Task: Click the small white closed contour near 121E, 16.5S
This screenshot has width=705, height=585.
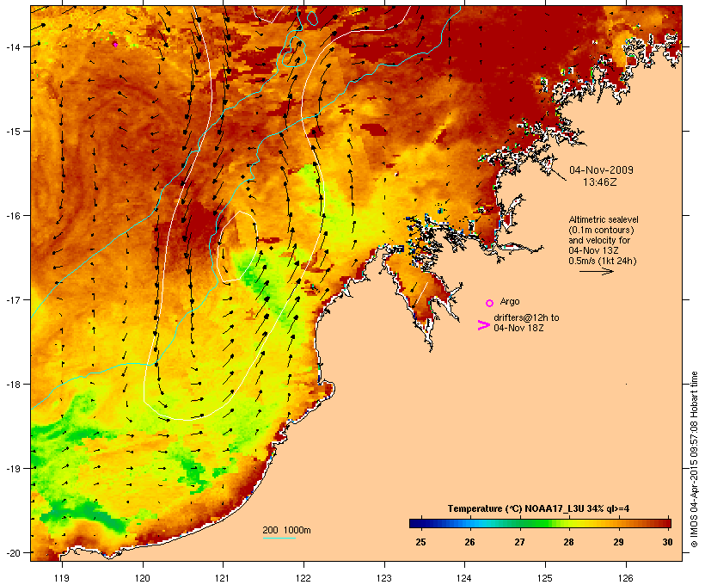Action: click(236, 247)
